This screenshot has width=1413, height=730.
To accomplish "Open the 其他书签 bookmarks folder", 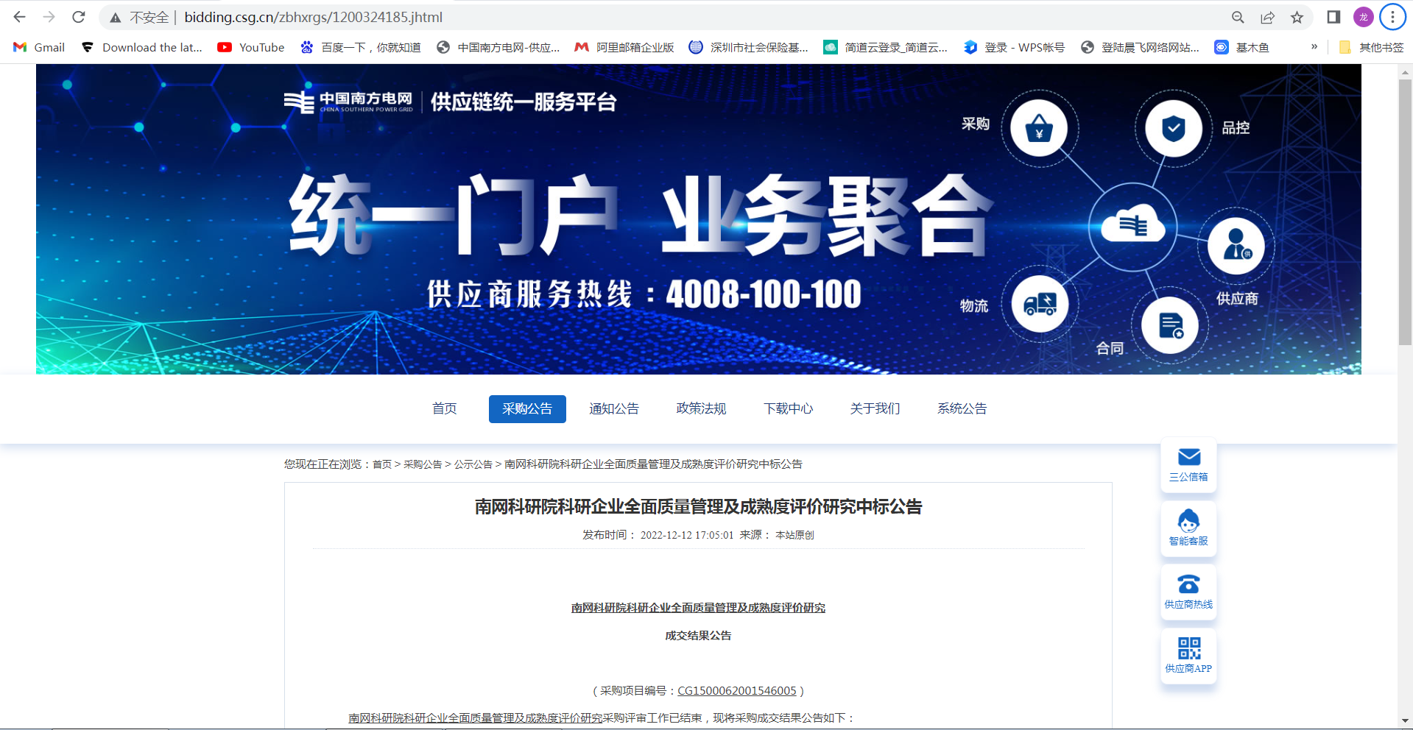I will tap(1371, 47).
